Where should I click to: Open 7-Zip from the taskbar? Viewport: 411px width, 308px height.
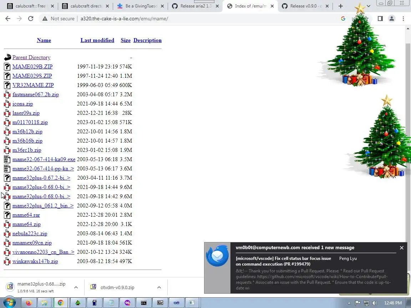point(160,303)
